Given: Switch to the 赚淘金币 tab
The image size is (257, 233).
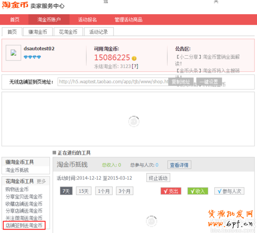Looking at the screenshot, I should (38, 32).
